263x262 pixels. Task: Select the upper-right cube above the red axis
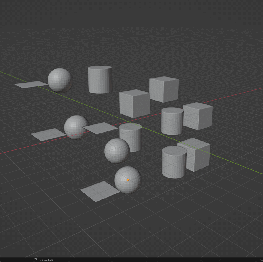(164, 89)
